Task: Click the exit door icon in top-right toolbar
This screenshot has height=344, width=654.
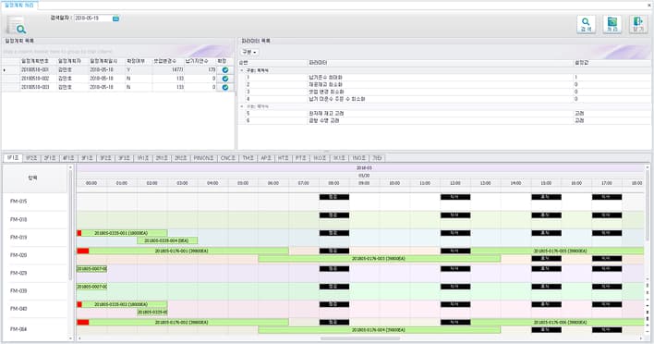Action: click(x=638, y=24)
